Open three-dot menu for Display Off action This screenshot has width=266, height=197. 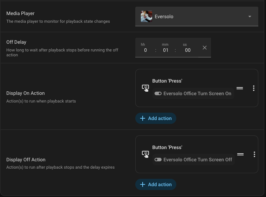pyautogui.click(x=254, y=154)
